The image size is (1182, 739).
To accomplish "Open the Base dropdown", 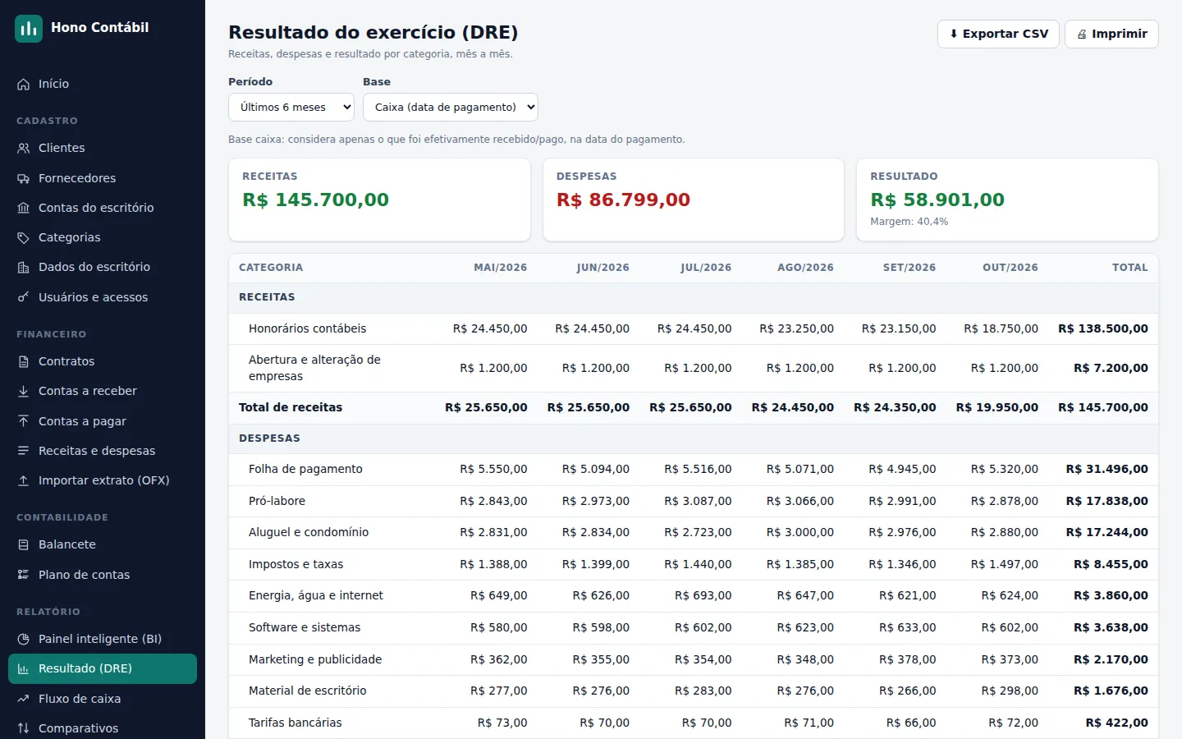I will 451,107.
